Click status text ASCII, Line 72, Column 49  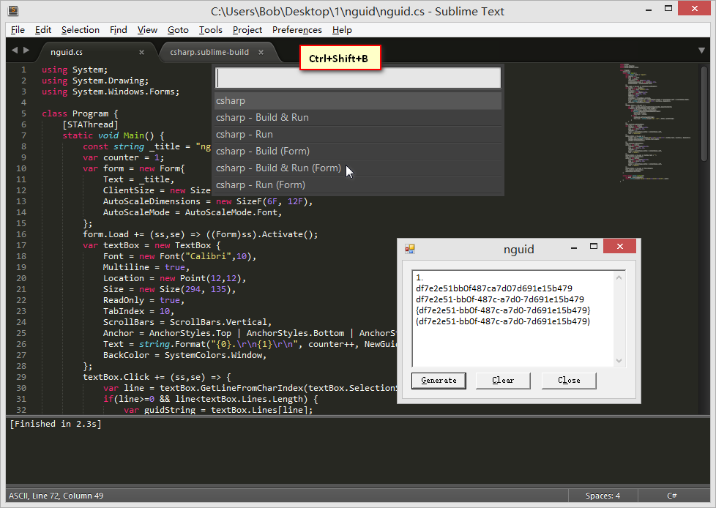coord(56,496)
